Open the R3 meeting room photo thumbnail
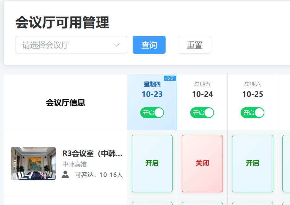290x205 pixels. [33, 164]
